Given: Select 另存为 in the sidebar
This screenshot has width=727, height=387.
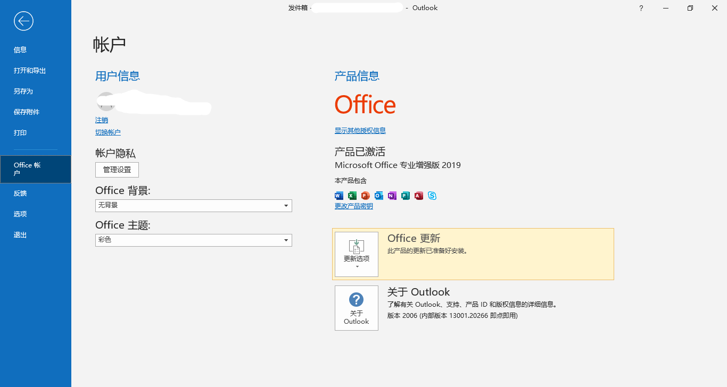Looking at the screenshot, I should (36, 91).
